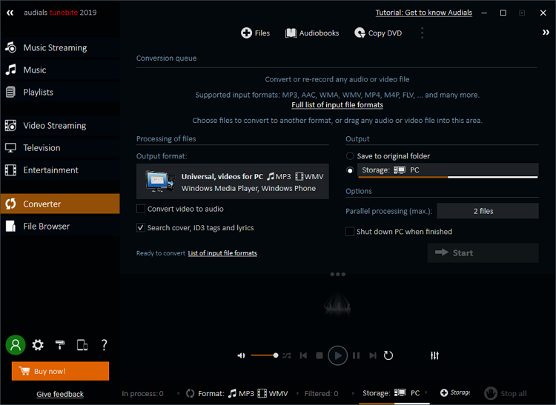Open Music Streaming section

(60, 47)
